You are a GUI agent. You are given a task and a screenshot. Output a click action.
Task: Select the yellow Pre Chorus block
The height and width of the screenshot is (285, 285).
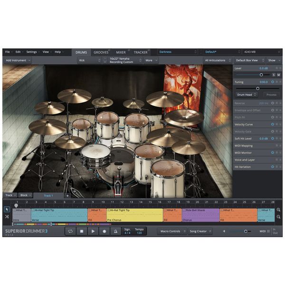134,215
